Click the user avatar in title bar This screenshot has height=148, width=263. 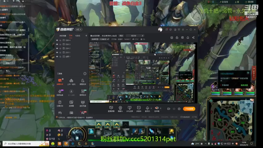(x=160, y=30)
